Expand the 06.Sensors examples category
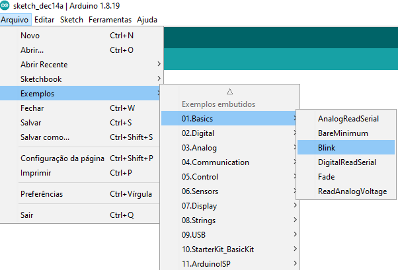This screenshot has height=270, width=398. click(229, 191)
